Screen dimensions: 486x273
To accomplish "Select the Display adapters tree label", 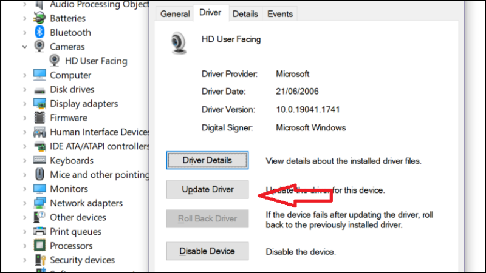I will pyautogui.click(x=84, y=104).
